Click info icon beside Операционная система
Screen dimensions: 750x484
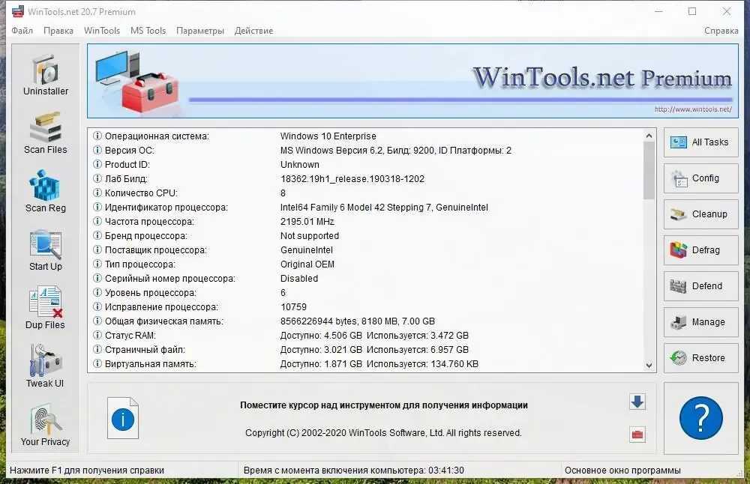(97, 136)
